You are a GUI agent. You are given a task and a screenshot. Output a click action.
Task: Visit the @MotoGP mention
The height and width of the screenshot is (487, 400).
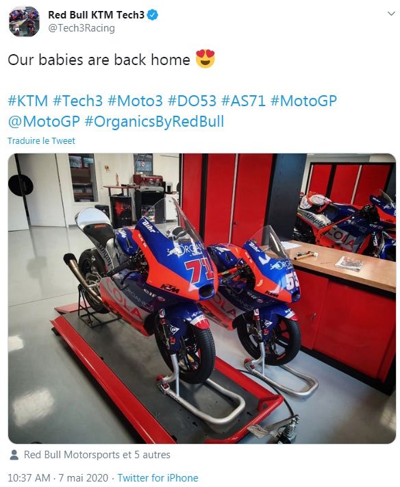(44, 121)
